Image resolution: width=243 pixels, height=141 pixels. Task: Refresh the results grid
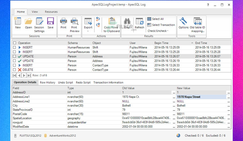(x=140, y=23)
